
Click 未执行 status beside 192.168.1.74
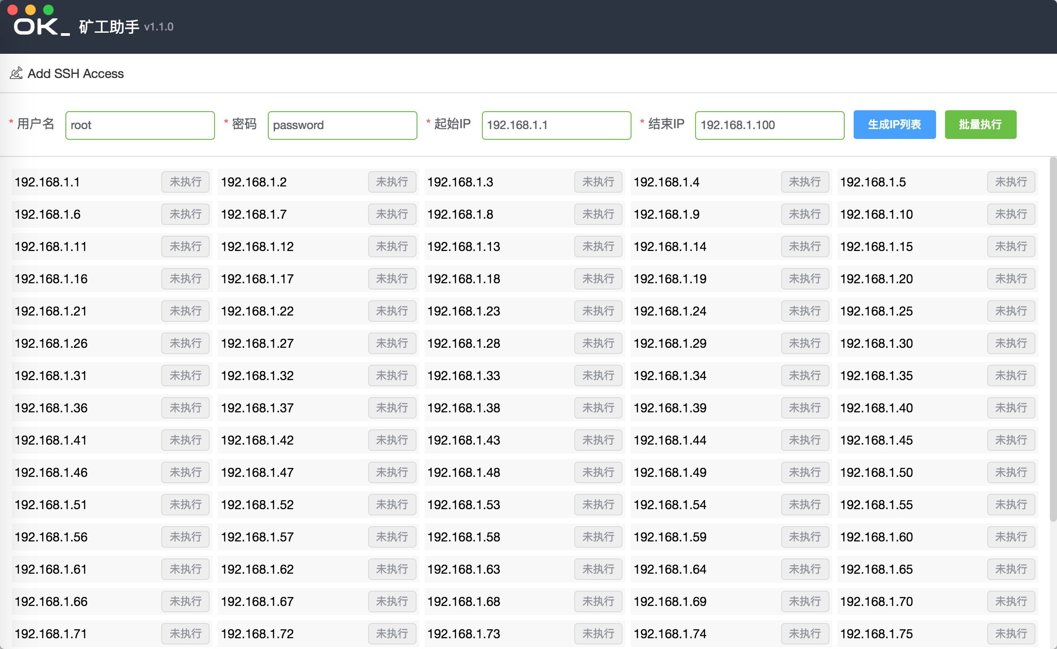pyautogui.click(x=804, y=634)
